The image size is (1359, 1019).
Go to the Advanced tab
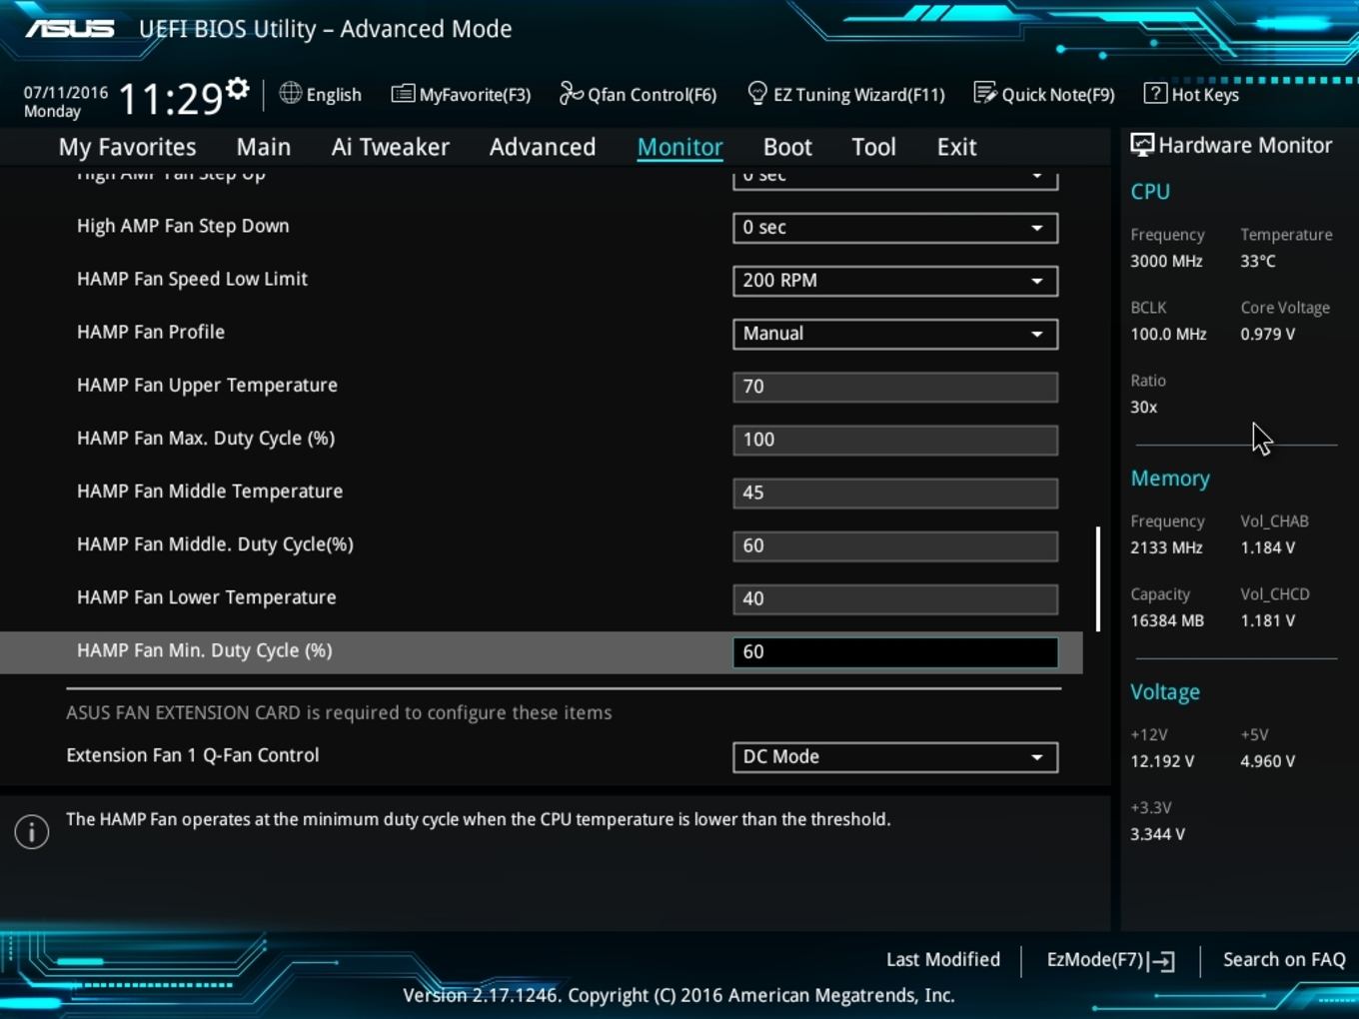[543, 147]
